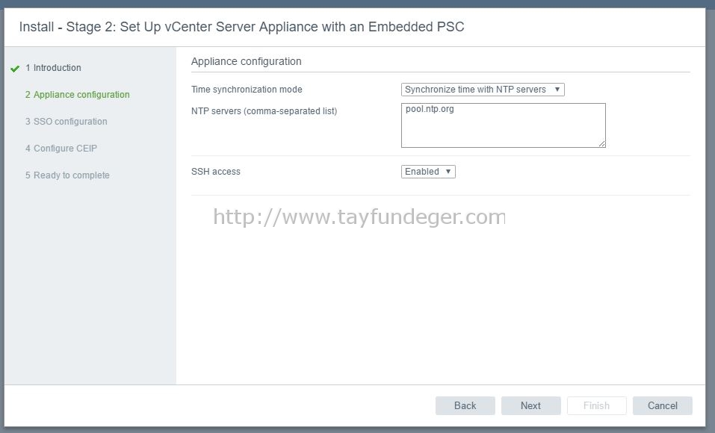Click the Finish button
The height and width of the screenshot is (433, 715).
point(596,405)
